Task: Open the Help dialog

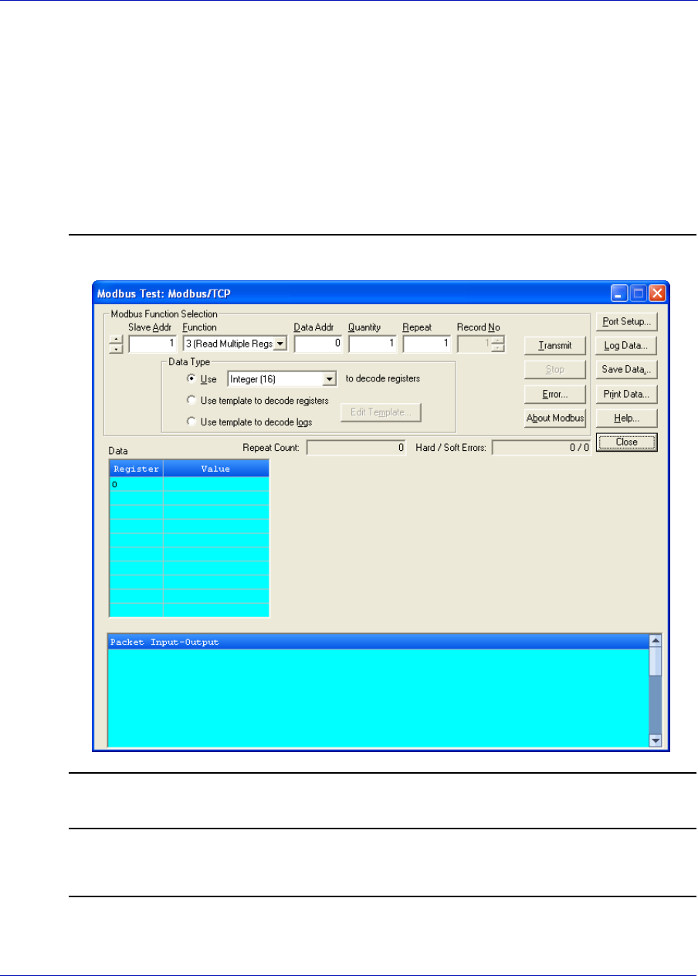Action: pos(626,418)
